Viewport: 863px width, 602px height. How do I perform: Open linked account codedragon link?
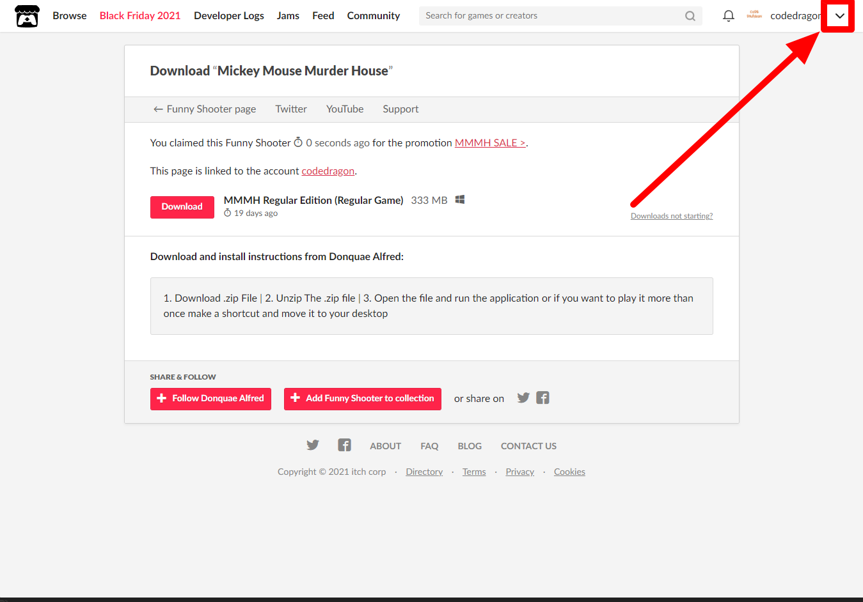tap(328, 171)
